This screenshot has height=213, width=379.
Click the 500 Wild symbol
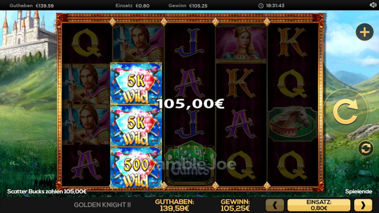pos(136,168)
